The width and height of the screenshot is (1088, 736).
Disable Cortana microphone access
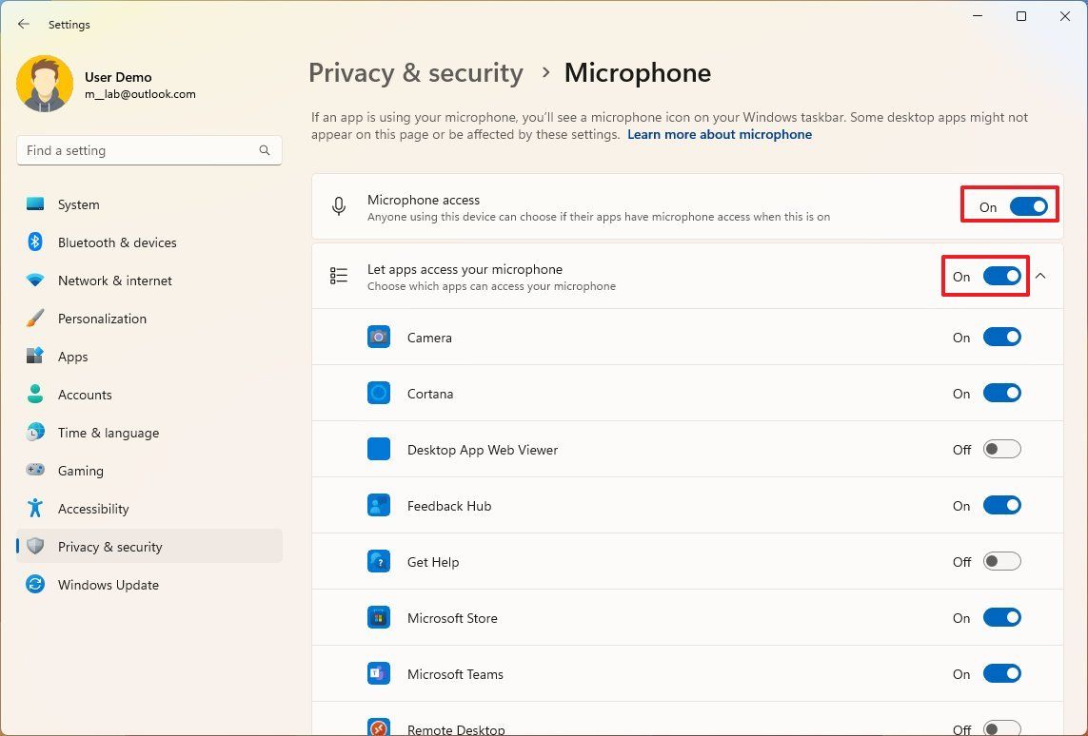pos(1001,393)
